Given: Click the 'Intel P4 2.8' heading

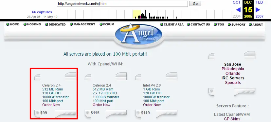Looking at the screenshot, I should [x=152, y=85].
